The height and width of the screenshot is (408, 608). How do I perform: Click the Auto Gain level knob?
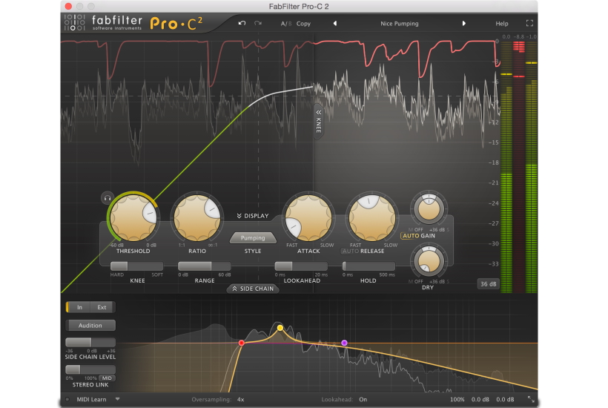pyautogui.click(x=429, y=208)
